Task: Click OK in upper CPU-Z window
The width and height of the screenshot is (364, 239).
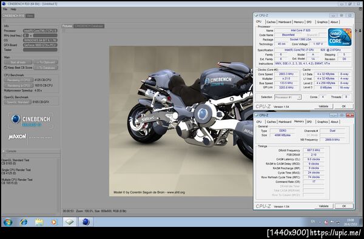Action: point(344,106)
